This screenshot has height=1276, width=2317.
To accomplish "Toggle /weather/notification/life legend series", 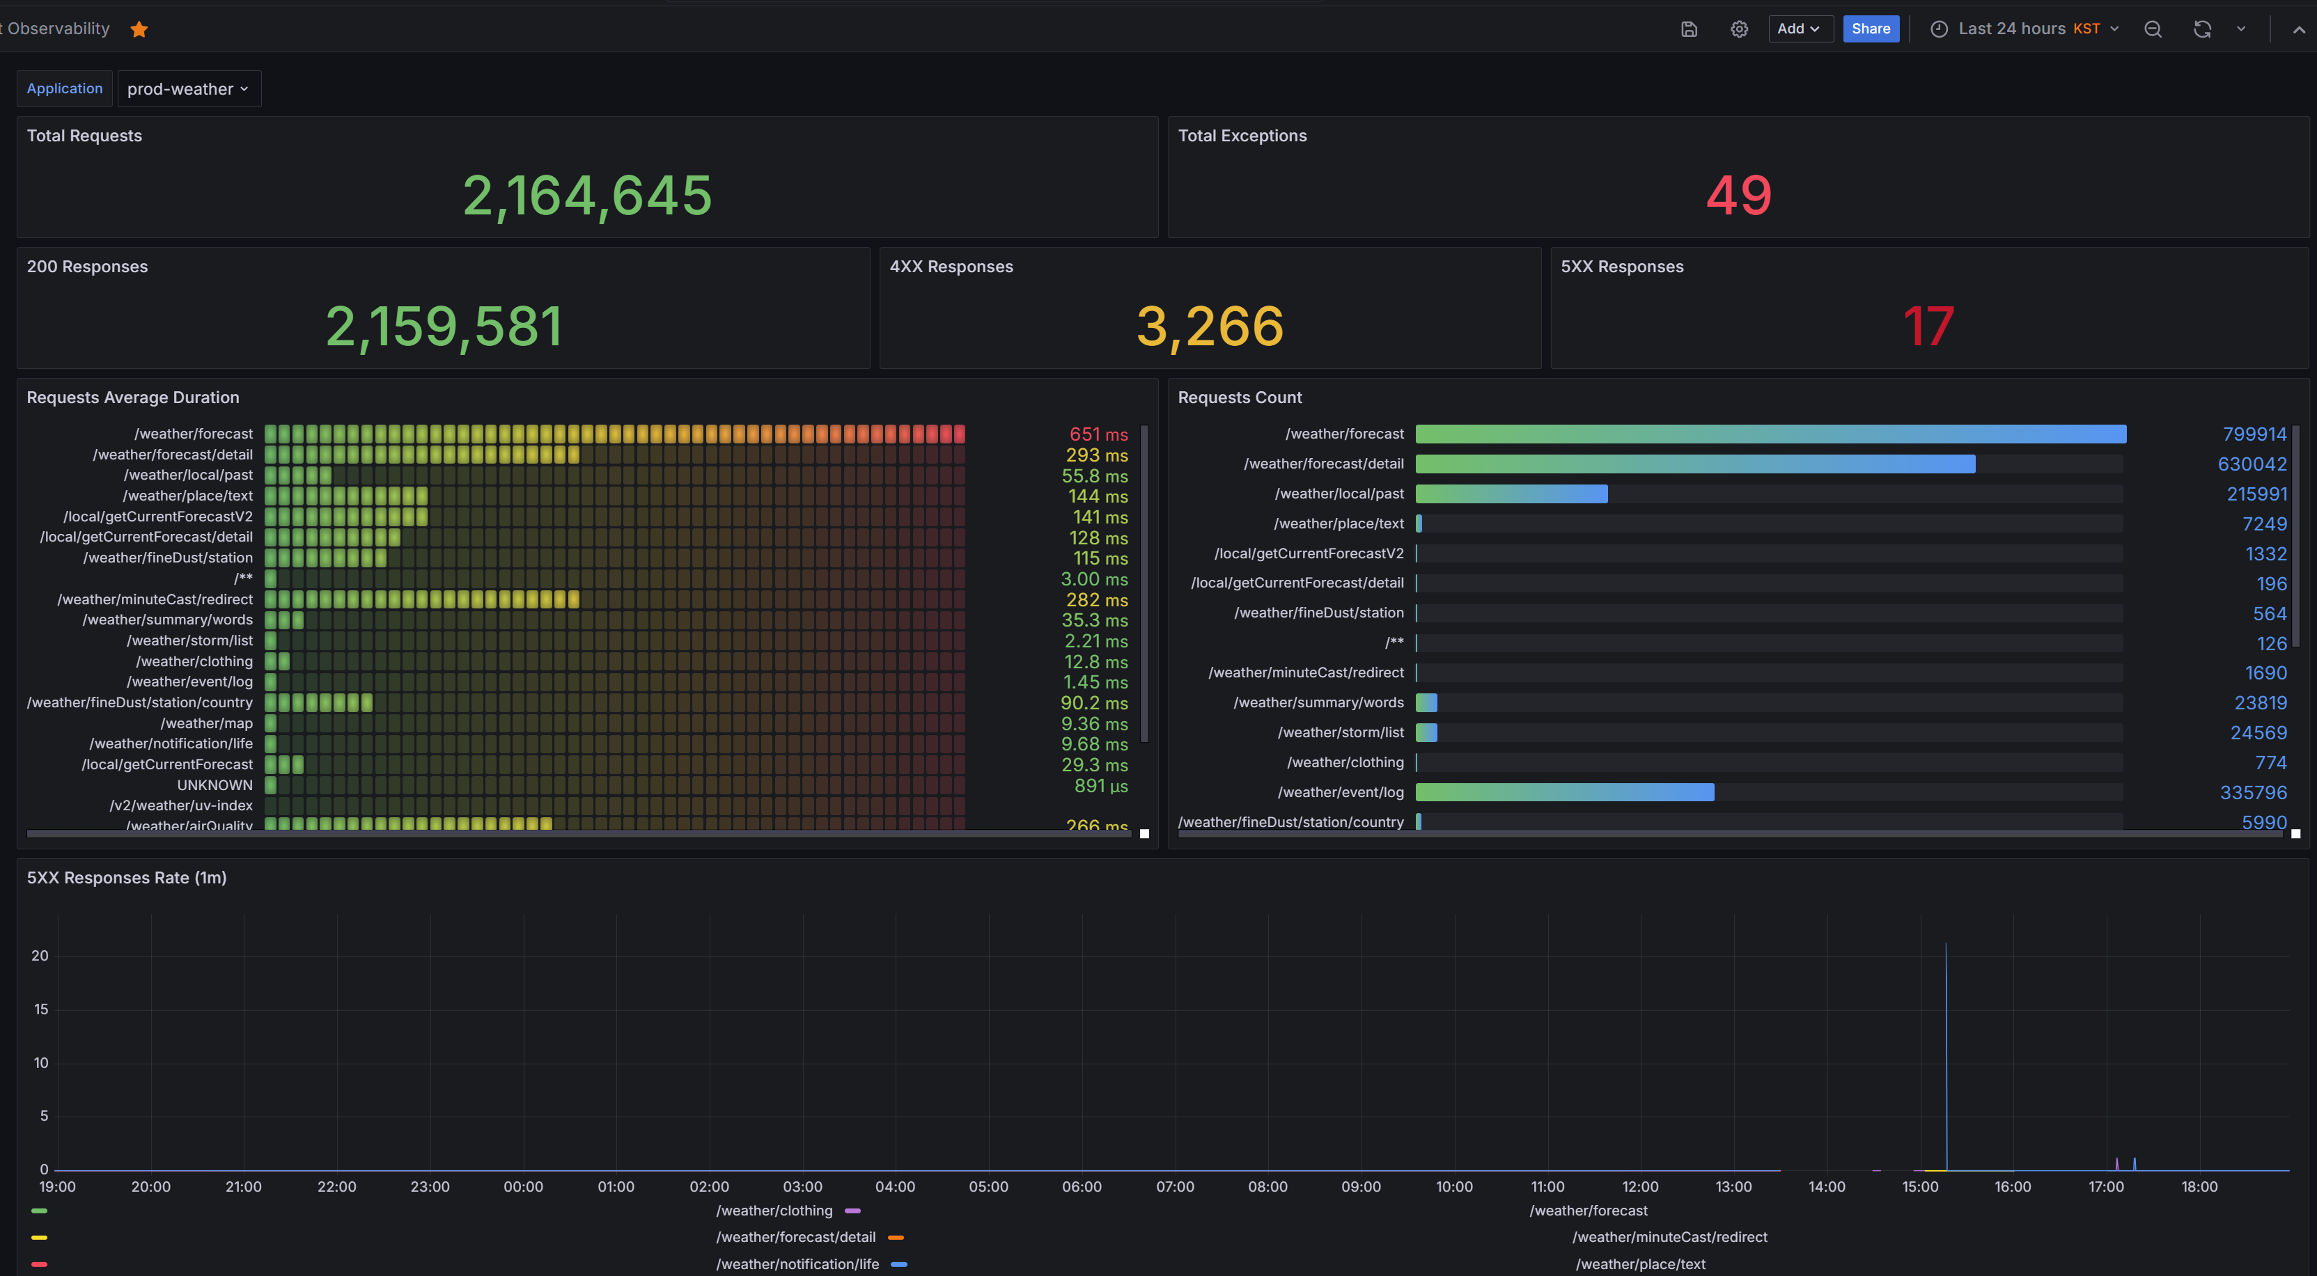I will click(797, 1264).
